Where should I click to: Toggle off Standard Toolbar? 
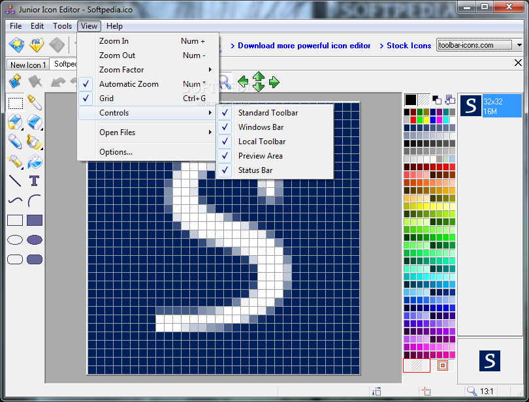pos(274,113)
